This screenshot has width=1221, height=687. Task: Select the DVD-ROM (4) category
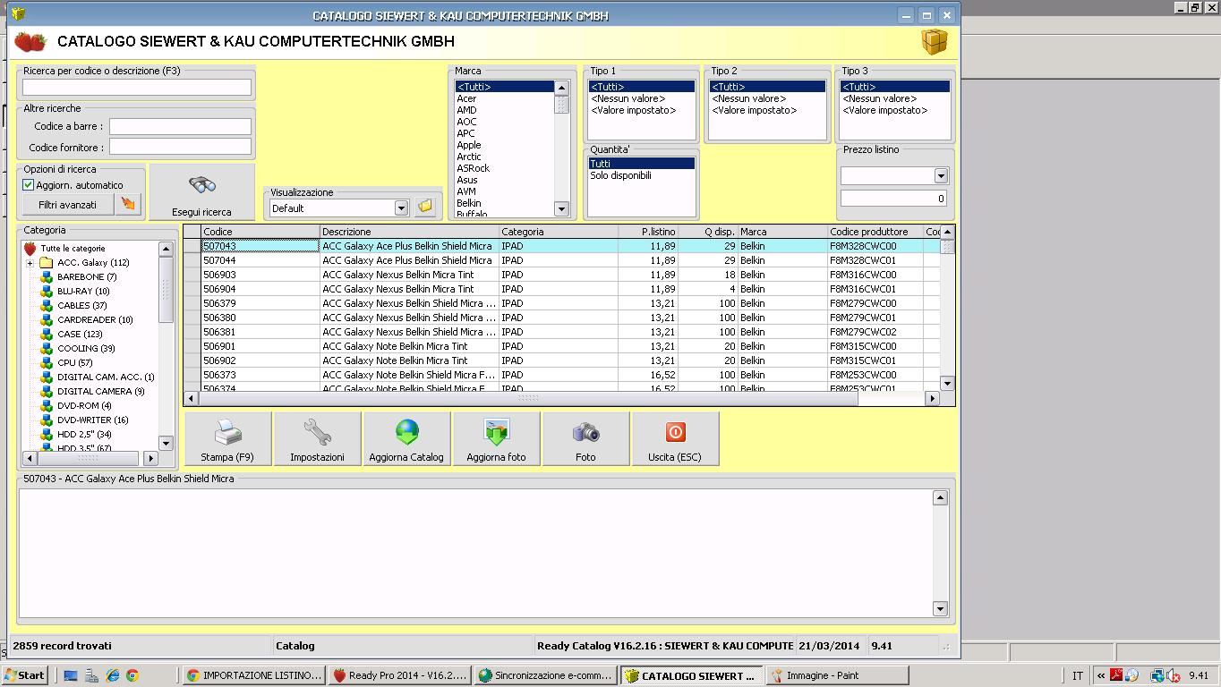click(84, 406)
